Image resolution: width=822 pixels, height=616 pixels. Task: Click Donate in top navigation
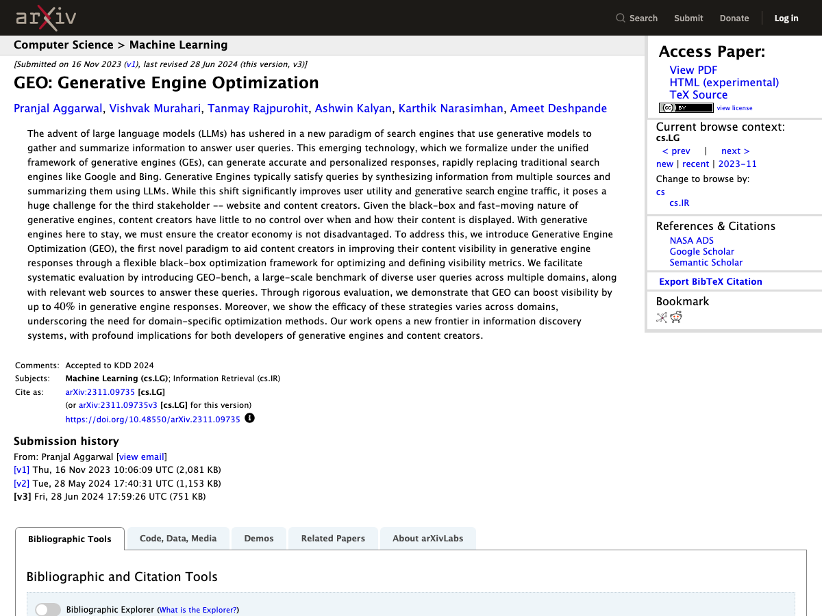click(x=734, y=18)
